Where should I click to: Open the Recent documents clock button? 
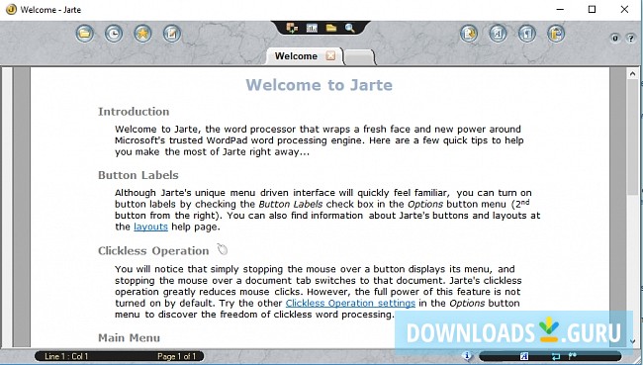pos(114,34)
